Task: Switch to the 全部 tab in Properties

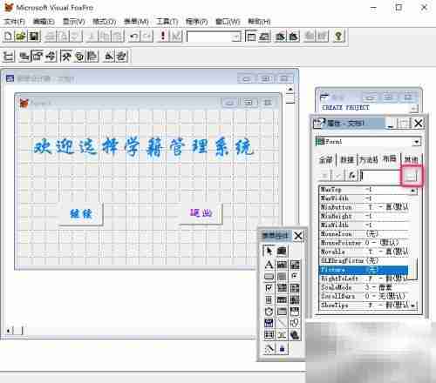Action: coord(325,159)
